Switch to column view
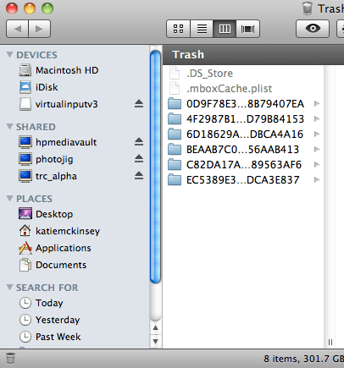Screen dimensions: 344x368 pyautogui.click(x=225, y=29)
